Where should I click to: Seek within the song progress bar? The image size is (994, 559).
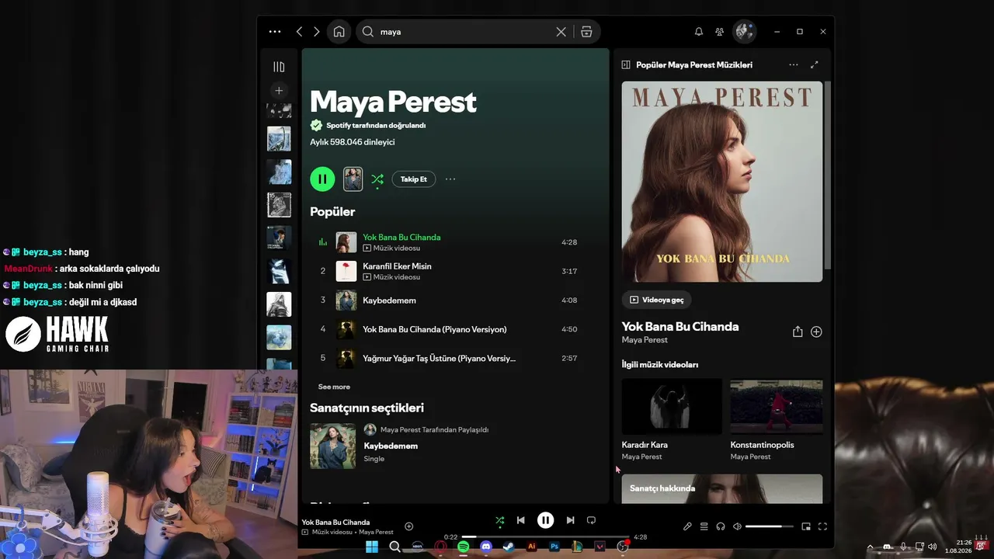coord(546,536)
